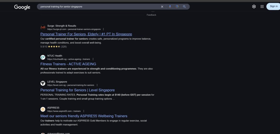Click the NTUC Health favicon
Image resolution: width=280 pixels, height=134 pixels.
coord(43,57)
